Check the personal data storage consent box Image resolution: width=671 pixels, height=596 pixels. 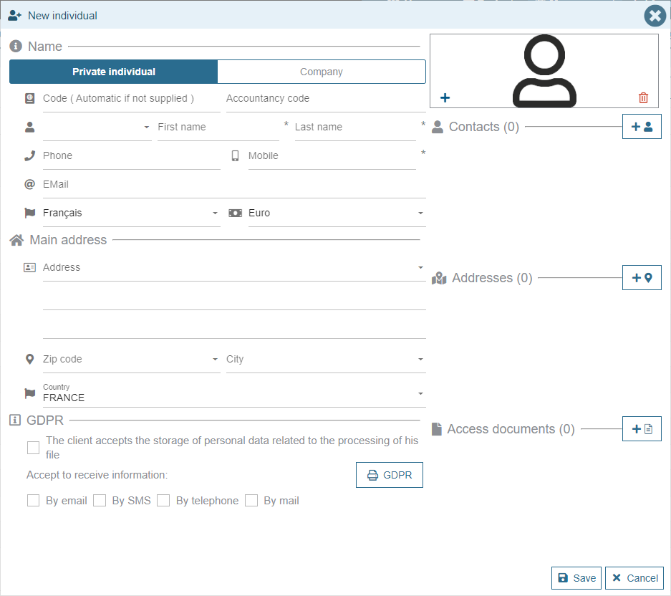tap(33, 448)
